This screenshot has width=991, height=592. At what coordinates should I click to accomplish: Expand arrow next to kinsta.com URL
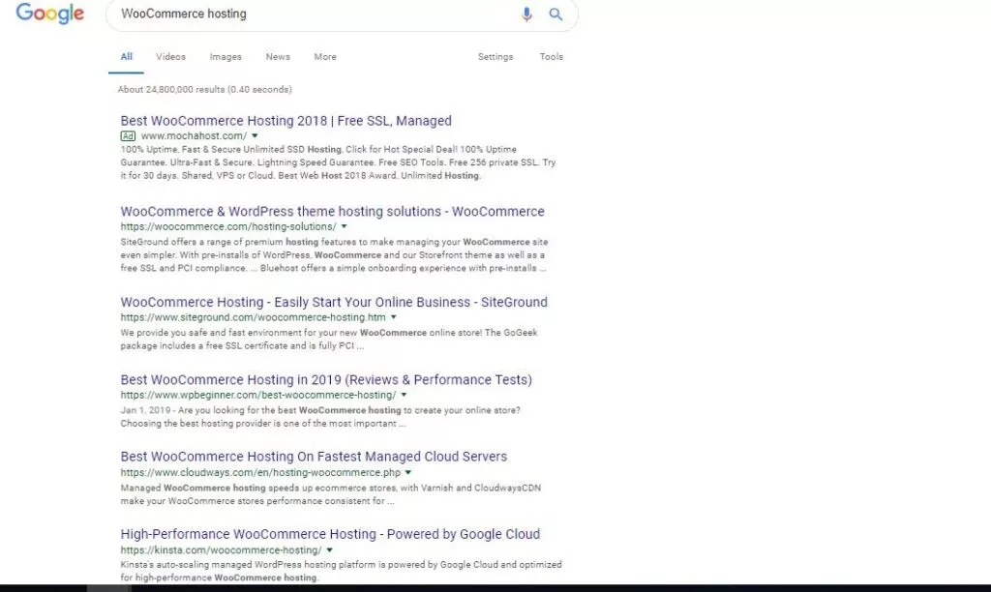pyautogui.click(x=329, y=550)
